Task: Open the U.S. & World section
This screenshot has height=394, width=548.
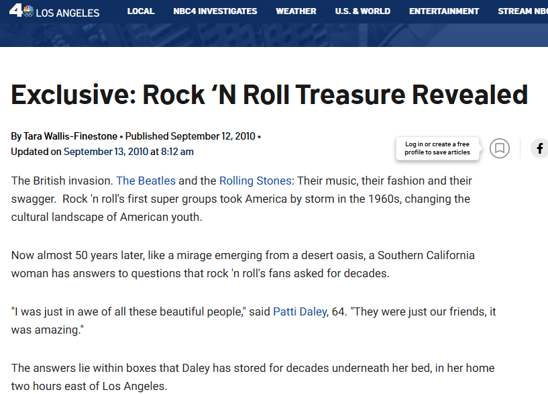Action: 363,11
